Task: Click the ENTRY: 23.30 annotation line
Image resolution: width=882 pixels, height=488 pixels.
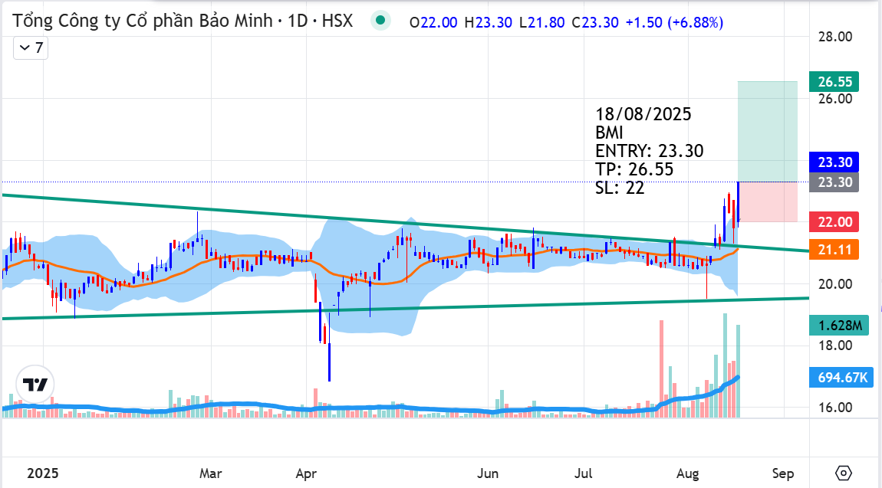Action: (x=649, y=151)
